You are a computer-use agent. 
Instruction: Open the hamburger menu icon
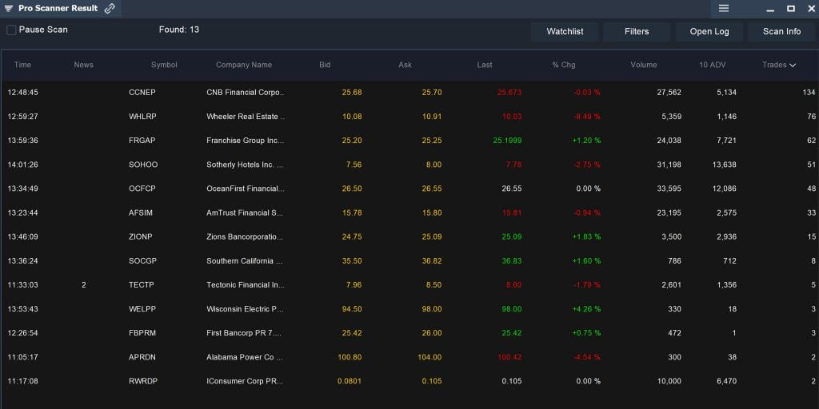[x=723, y=8]
